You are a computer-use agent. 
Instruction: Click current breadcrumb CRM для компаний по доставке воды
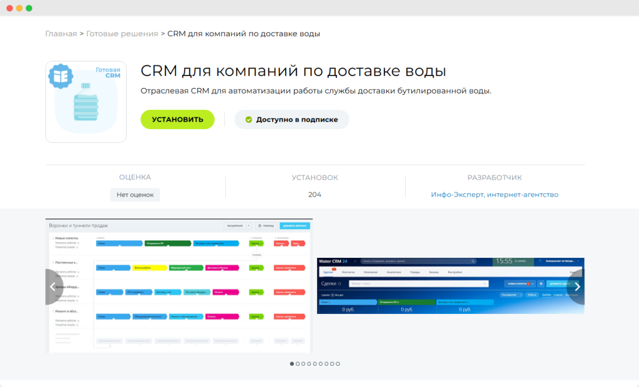pos(244,34)
